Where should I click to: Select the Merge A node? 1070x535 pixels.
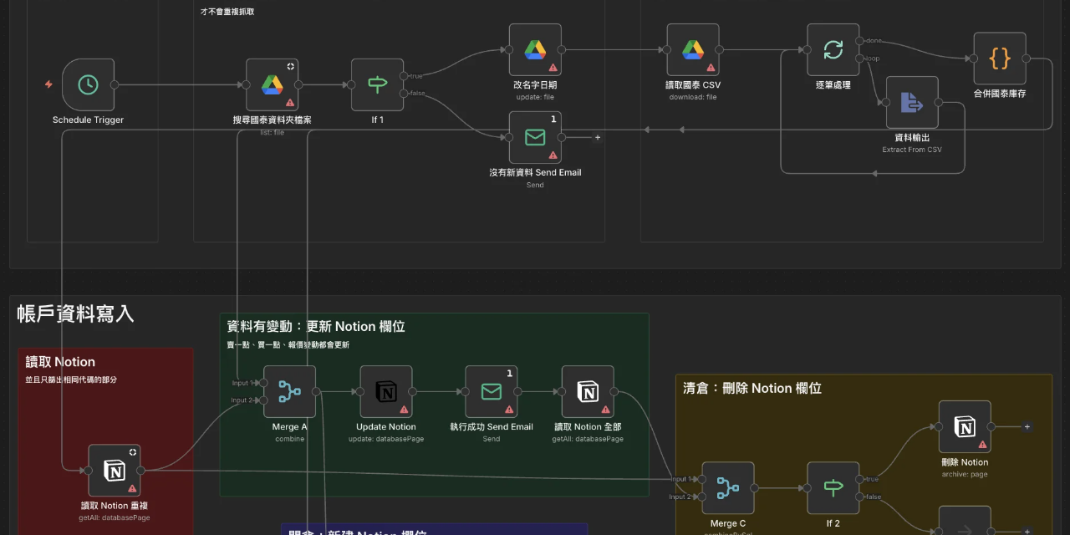(289, 391)
